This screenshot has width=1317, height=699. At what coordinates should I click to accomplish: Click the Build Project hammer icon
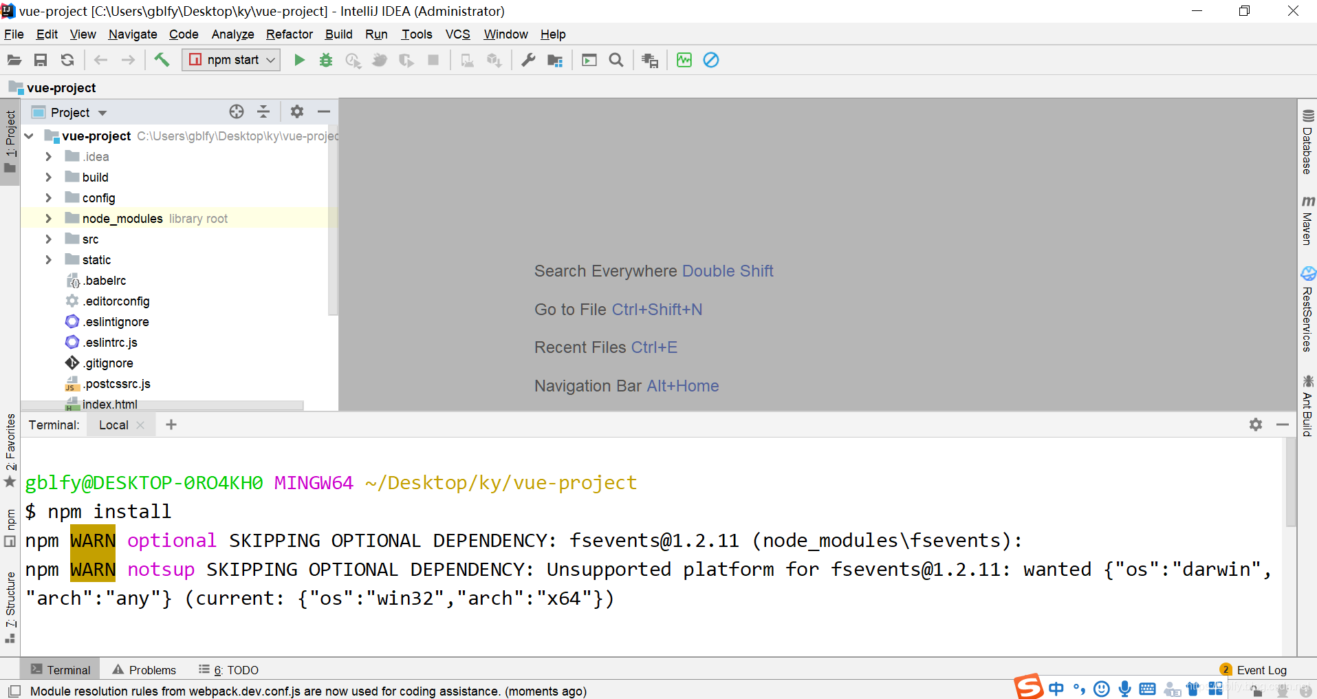click(162, 60)
